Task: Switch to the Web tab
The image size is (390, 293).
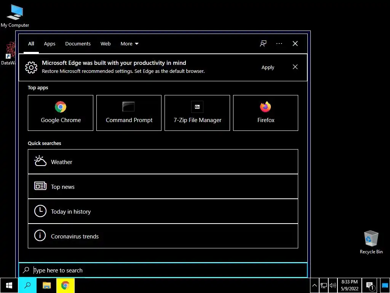Action: [105, 44]
